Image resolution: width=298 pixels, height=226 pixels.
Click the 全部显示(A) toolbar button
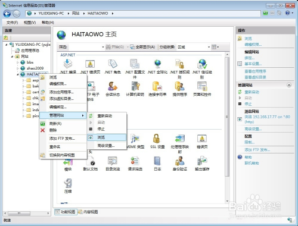[x=142, y=47]
